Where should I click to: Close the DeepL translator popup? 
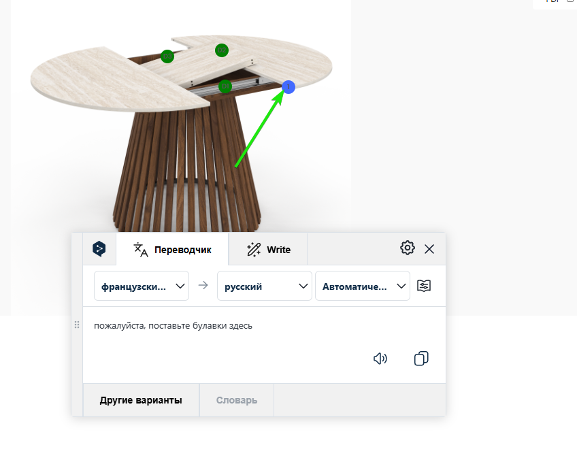pyautogui.click(x=429, y=249)
